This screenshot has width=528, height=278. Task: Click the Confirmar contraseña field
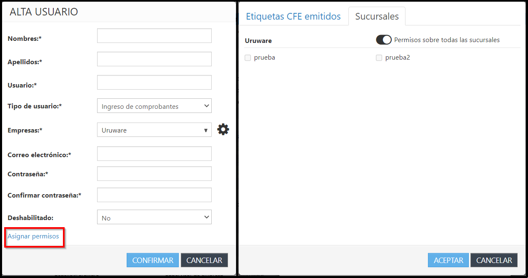coord(154,195)
